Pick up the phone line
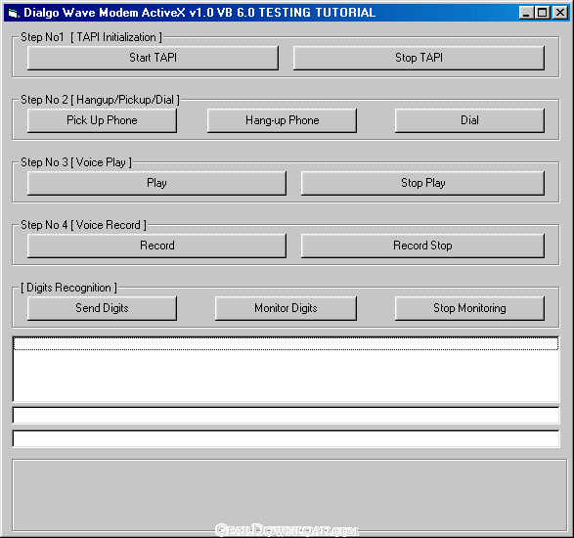The width and height of the screenshot is (574, 538). pyautogui.click(x=102, y=120)
